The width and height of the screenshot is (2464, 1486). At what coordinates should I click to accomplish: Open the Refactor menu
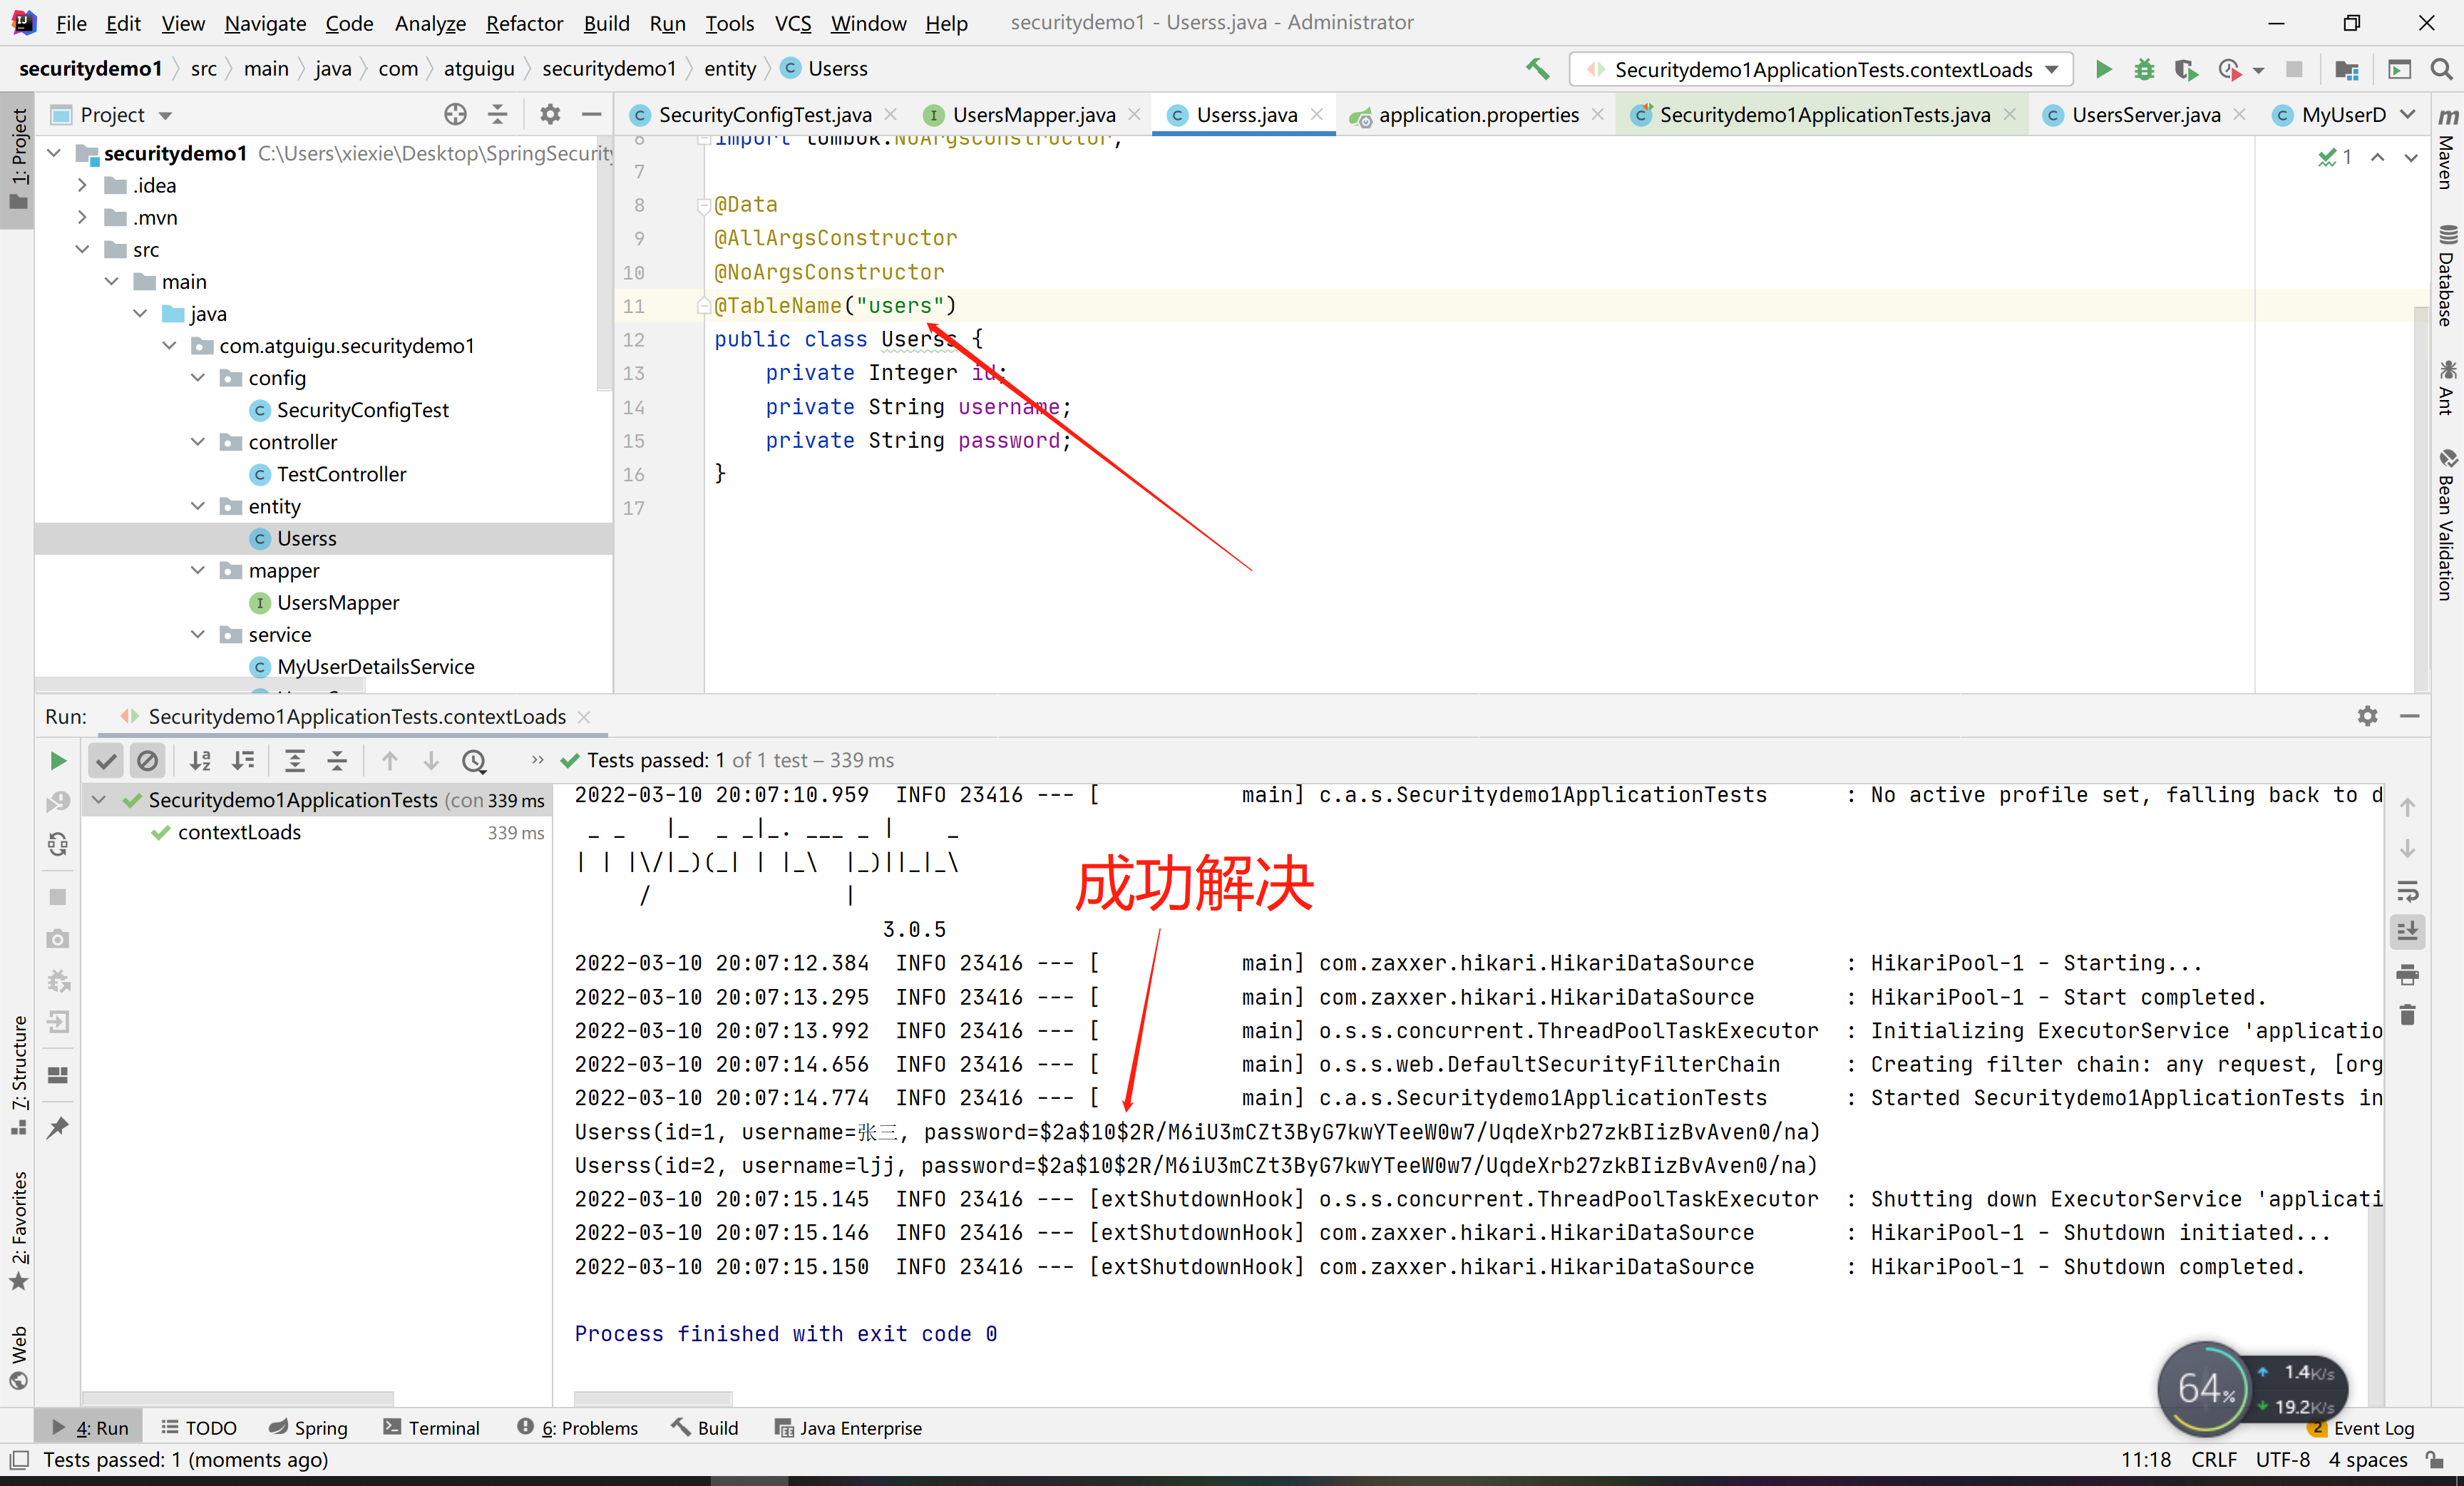524,22
